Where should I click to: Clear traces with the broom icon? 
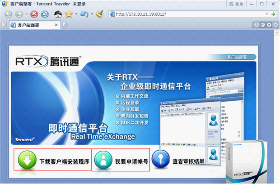(100, 14)
